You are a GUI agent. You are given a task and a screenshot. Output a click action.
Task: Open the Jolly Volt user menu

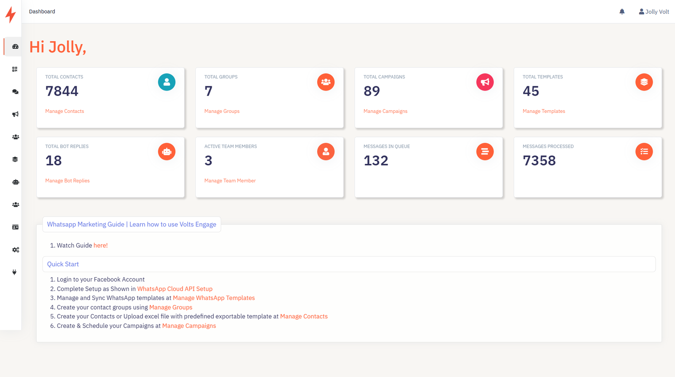coord(653,12)
